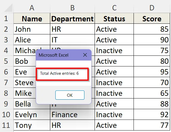The height and width of the screenshot is (132, 171).
Task: Select the score cell 92
Action: point(152,114)
